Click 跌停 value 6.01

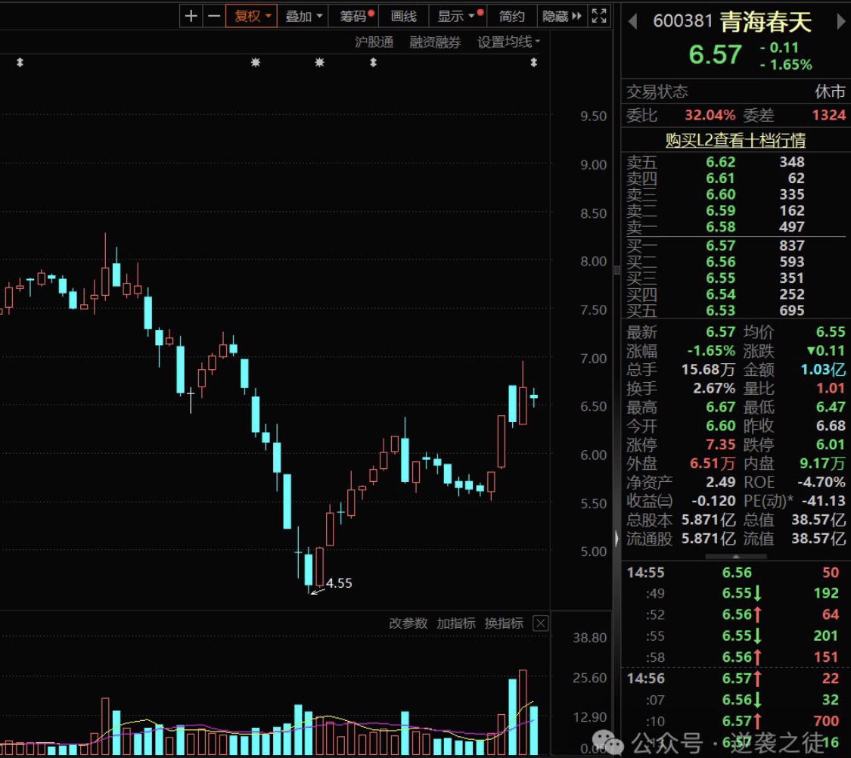[831, 445]
